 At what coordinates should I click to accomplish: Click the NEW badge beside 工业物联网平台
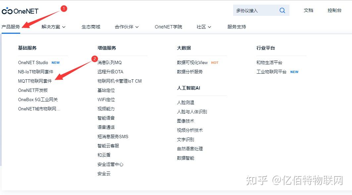click(295, 72)
